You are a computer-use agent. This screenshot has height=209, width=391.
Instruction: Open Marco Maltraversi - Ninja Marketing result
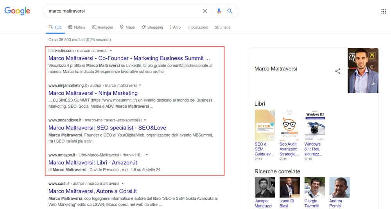coord(93,93)
